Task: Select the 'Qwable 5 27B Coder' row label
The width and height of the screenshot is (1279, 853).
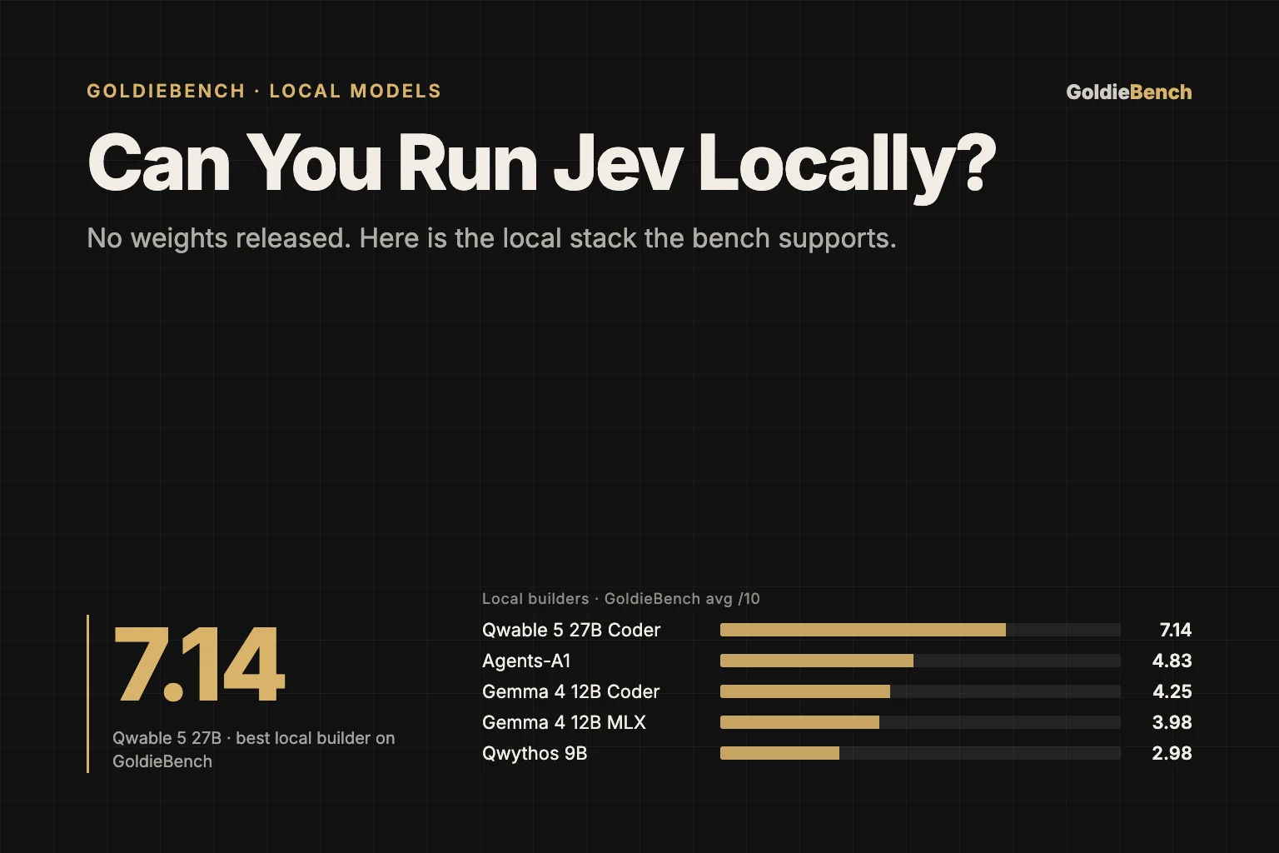Action: click(x=571, y=630)
